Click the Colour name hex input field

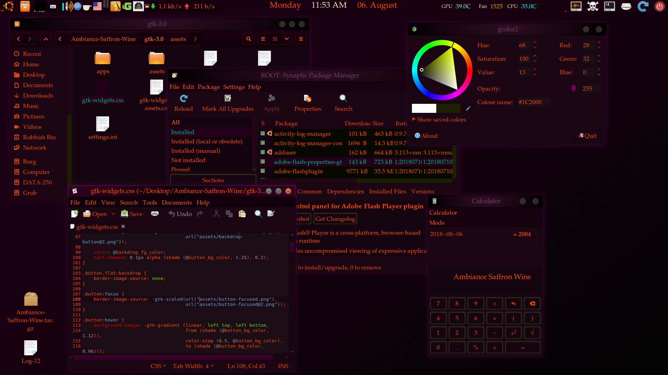534,102
